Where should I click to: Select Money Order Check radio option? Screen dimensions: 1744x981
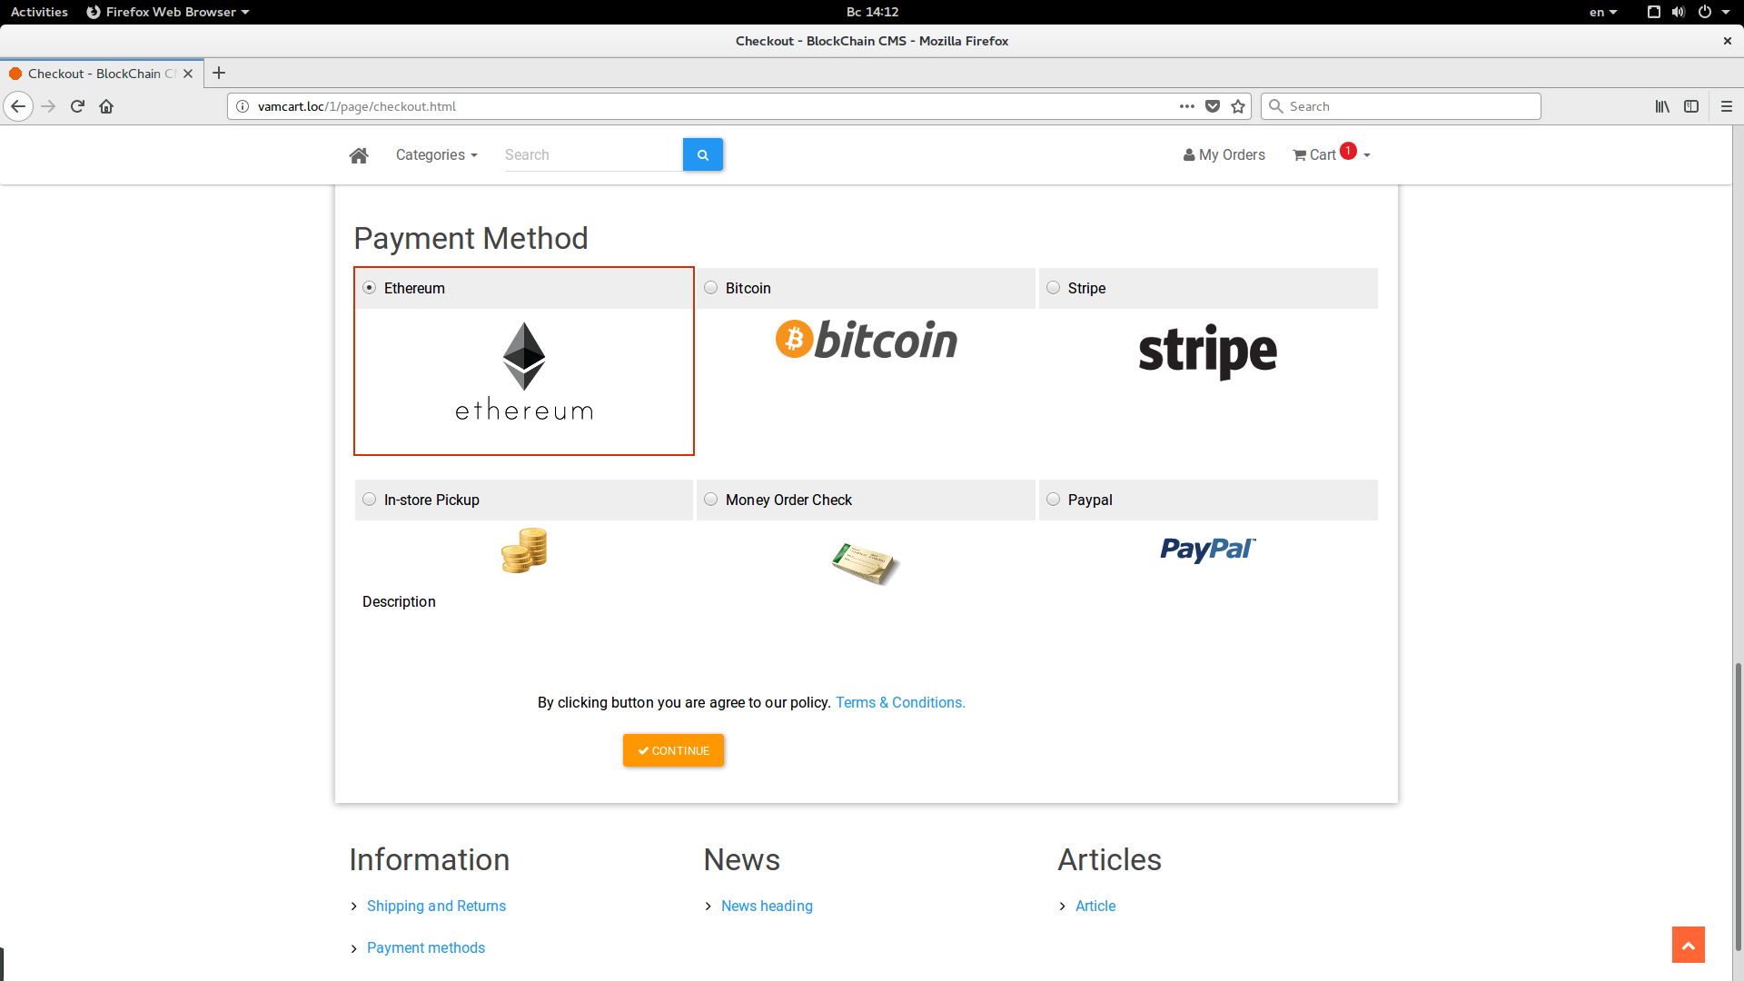[711, 500]
